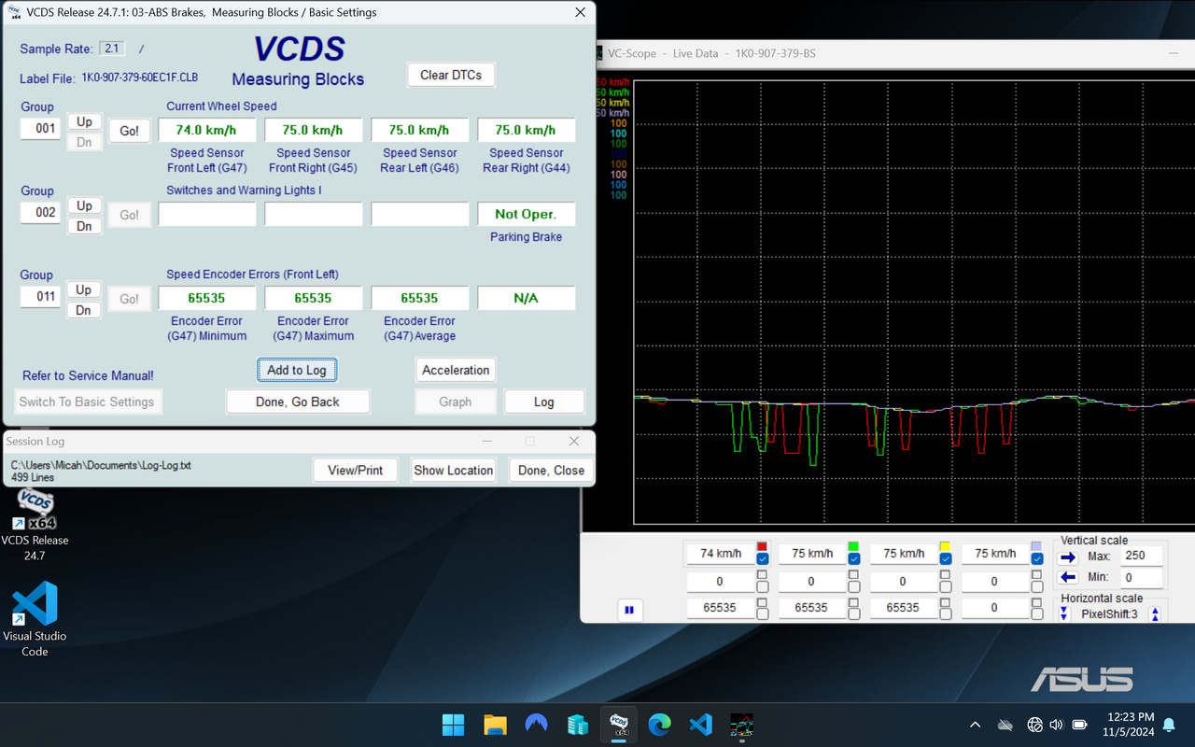The height and width of the screenshot is (747, 1195).
Task: Click the Group 011 number field
Action: tap(41, 297)
